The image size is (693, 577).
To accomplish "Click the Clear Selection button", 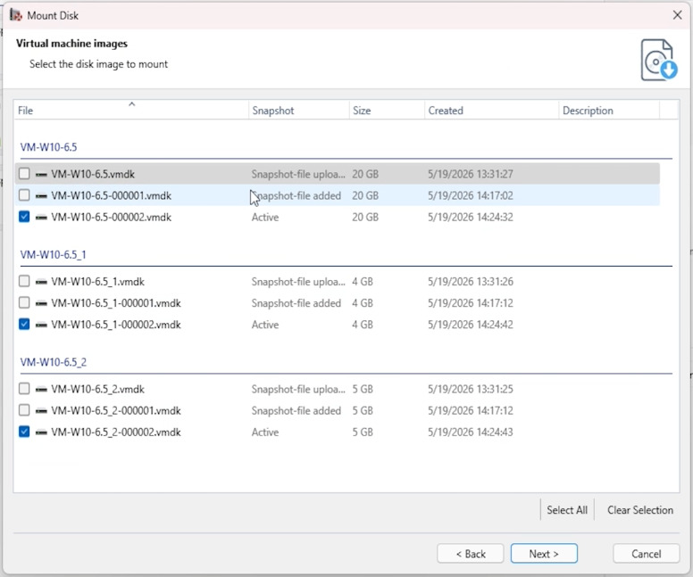I will click(x=640, y=510).
